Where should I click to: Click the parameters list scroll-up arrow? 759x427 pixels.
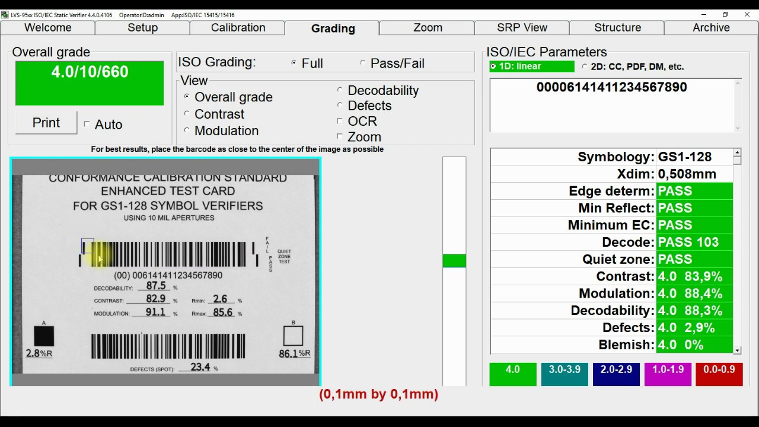click(737, 153)
